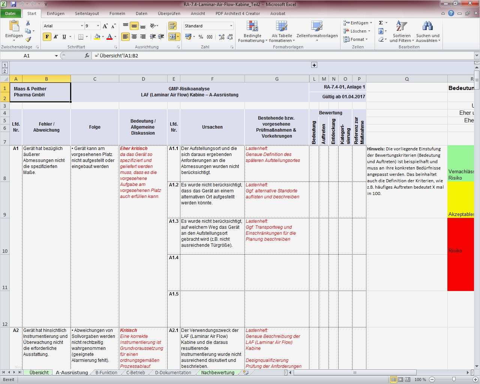This screenshot has height=384, width=480.
Task: Click inside the formula bar
Action: tap(187, 55)
